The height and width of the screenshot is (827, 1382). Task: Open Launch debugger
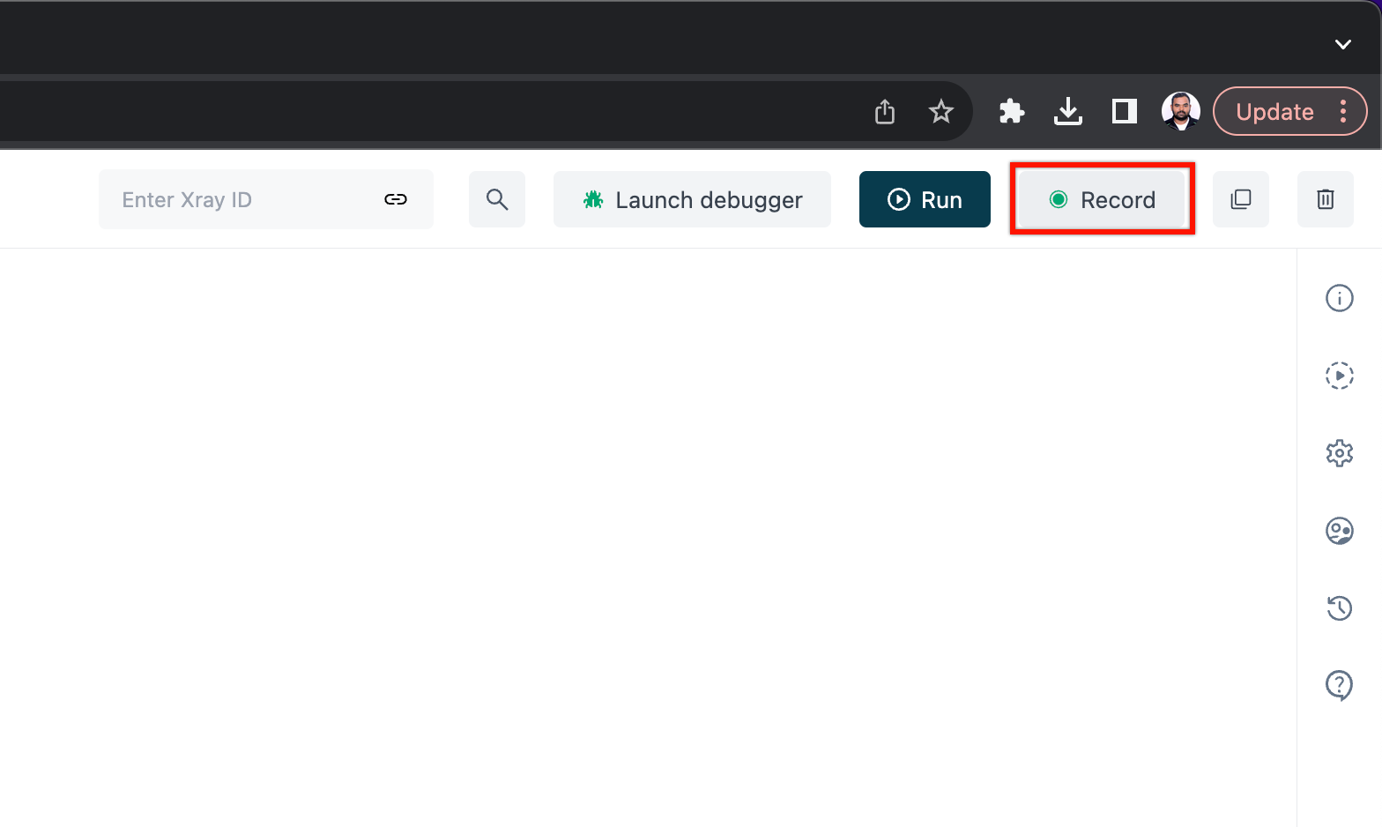tap(692, 199)
